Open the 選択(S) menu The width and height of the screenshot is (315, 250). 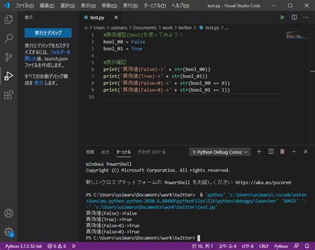[x=68, y=5]
